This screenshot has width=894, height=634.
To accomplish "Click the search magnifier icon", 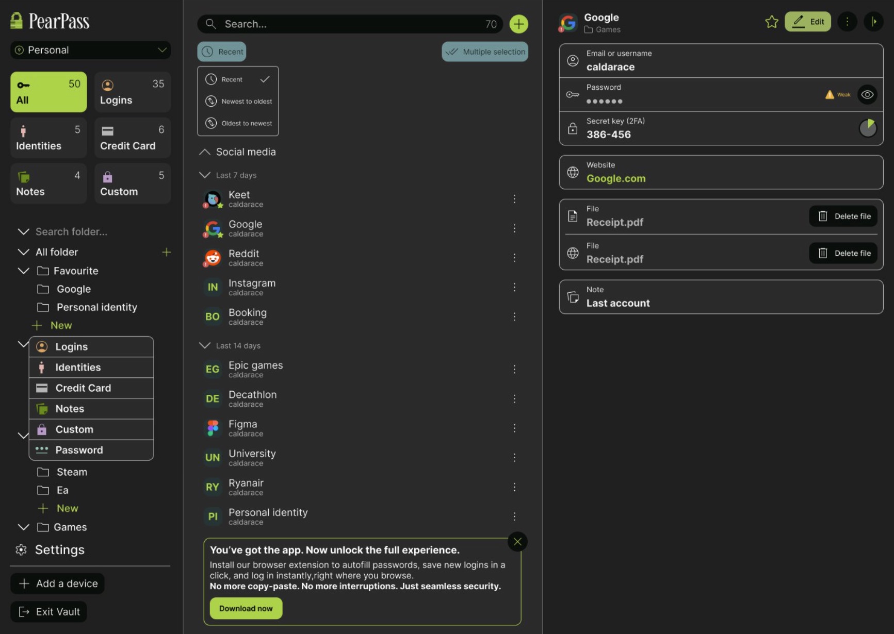I will coord(210,24).
